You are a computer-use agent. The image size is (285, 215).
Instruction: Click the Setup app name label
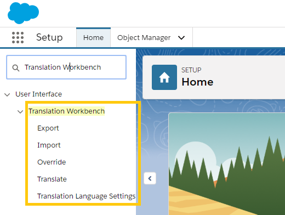pos(49,37)
